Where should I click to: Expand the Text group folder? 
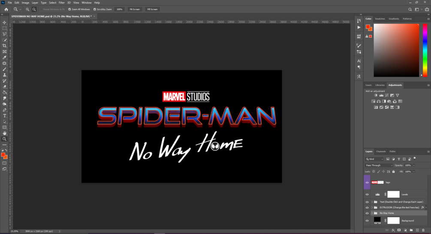click(372, 202)
